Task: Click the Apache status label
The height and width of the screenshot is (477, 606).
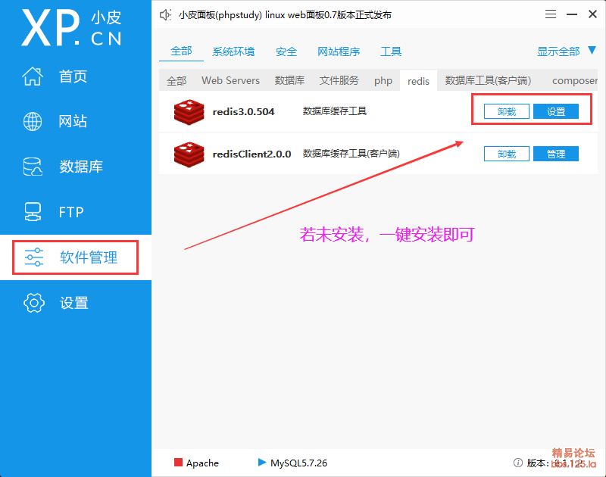Action: tap(202, 463)
